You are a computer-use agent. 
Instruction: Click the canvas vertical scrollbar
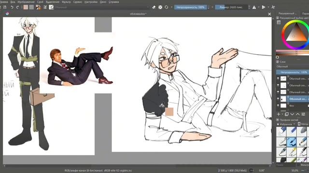pos(273,90)
